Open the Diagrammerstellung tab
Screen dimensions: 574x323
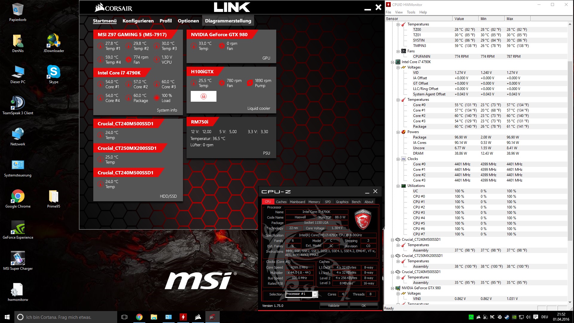click(228, 21)
